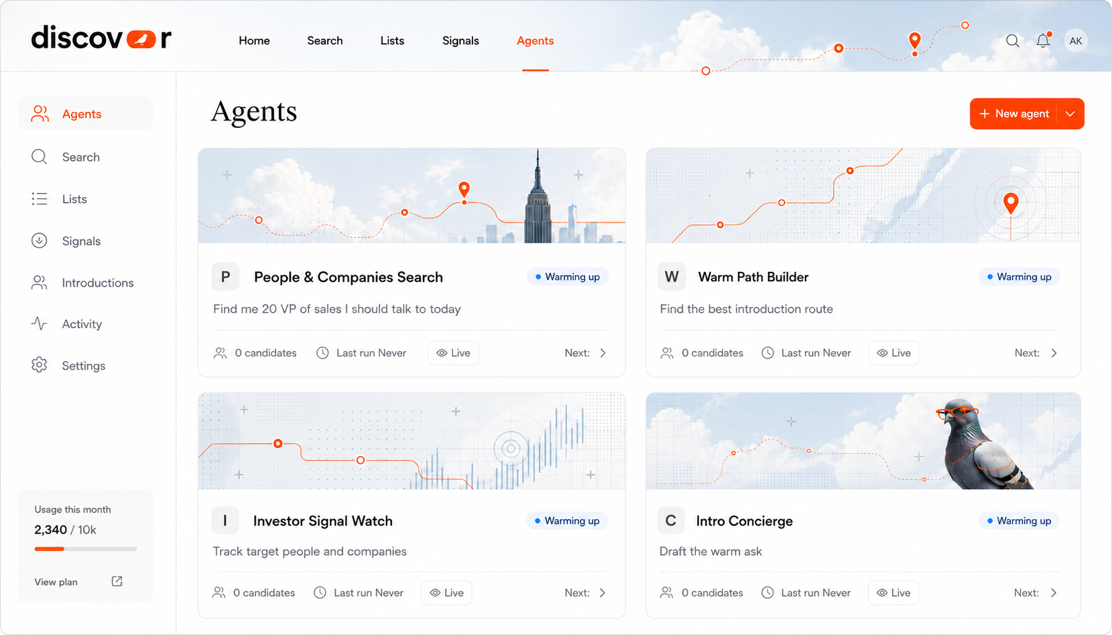This screenshot has height=635, width=1112.
Task: Click the pigeon banner of Intro Concierge
Action: (x=863, y=441)
